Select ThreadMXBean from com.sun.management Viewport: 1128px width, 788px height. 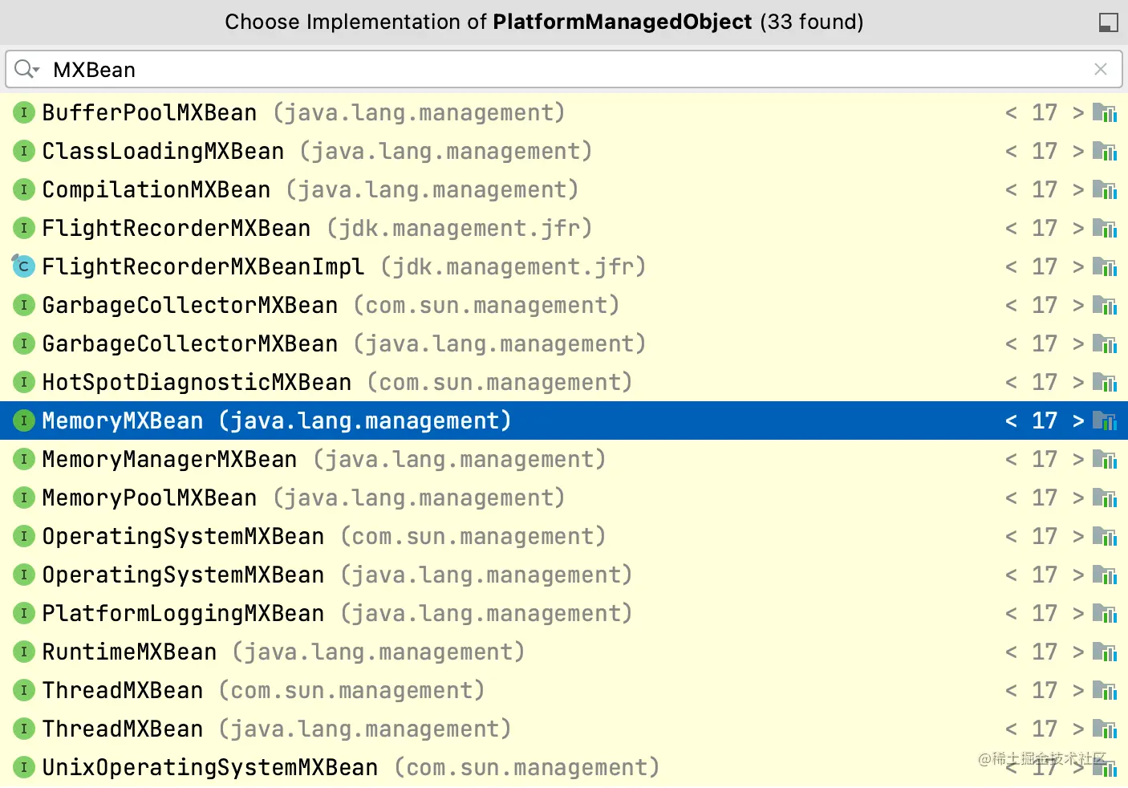point(564,690)
